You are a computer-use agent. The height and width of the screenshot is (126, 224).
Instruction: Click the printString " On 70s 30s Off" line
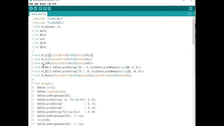click(x=66, y=100)
